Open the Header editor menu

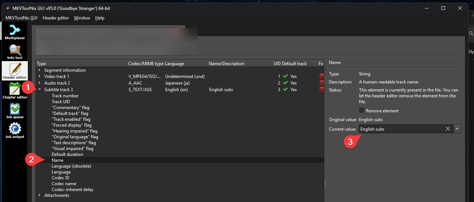coord(56,18)
